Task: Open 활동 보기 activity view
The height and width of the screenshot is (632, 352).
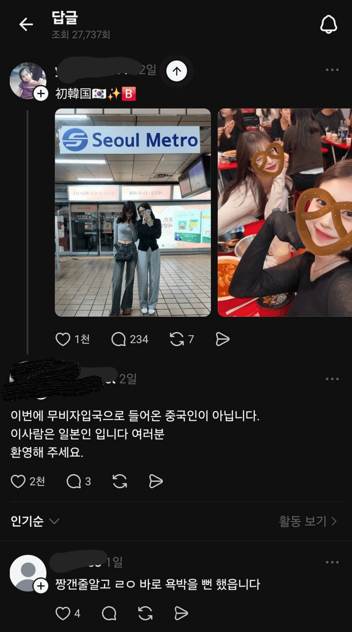Action: (308, 521)
